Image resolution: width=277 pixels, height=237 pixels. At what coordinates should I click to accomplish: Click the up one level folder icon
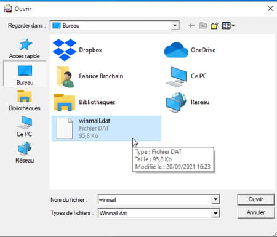click(x=203, y=26)
